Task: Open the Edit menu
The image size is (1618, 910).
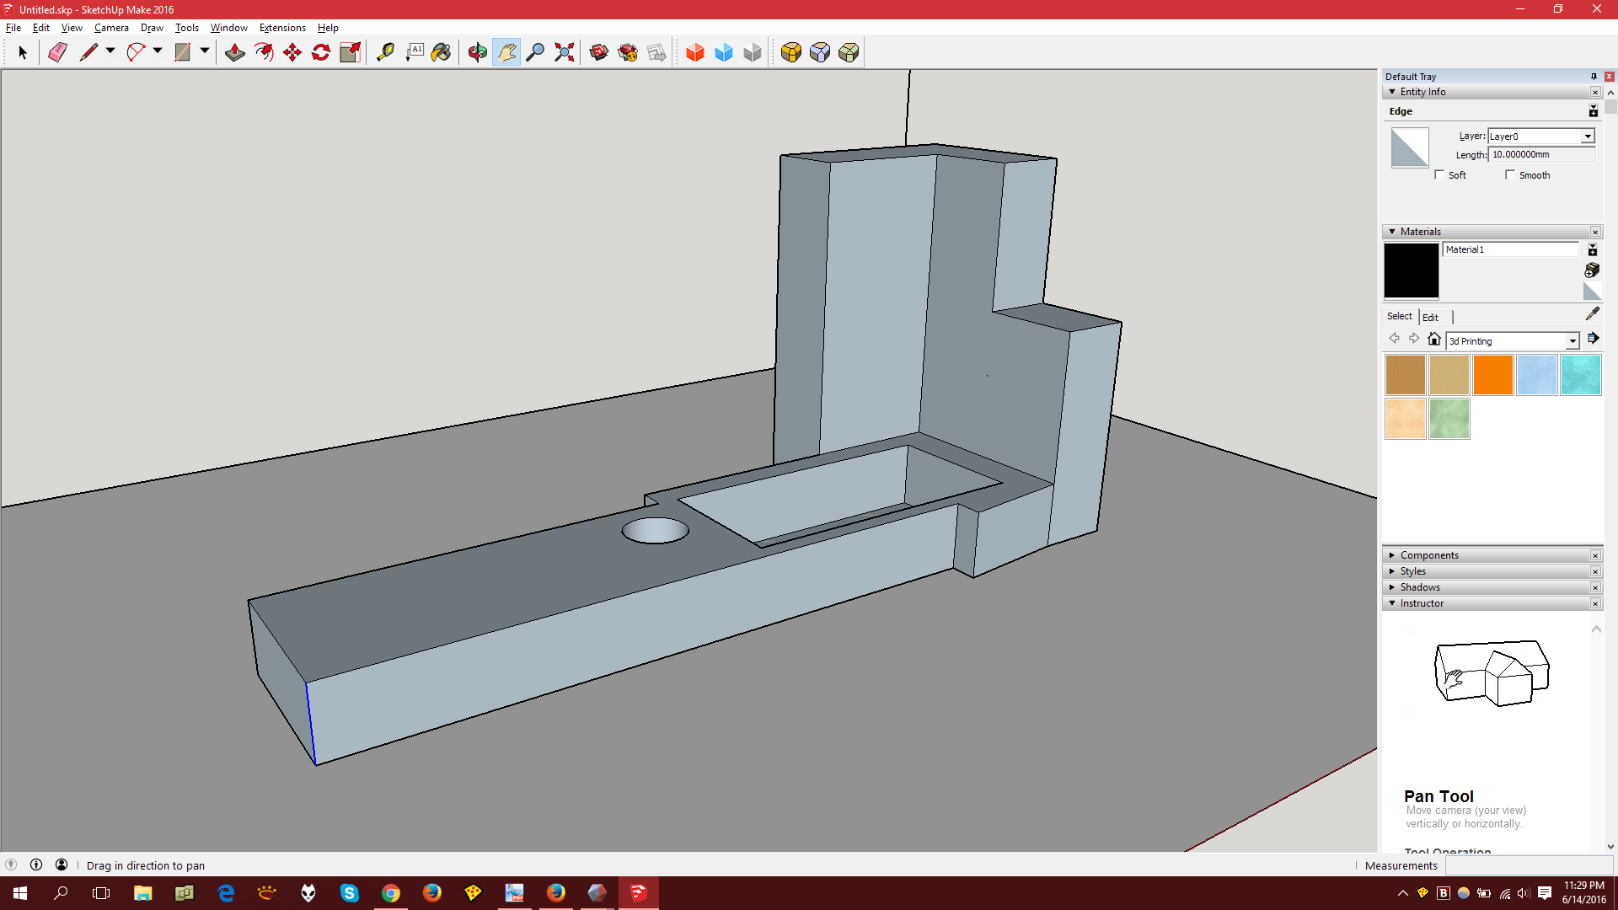Action: pyautogui.click(x=41, y=28)
